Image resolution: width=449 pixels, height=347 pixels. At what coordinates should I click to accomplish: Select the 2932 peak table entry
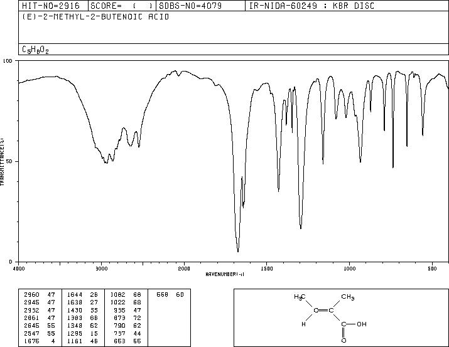click(40, 310)
